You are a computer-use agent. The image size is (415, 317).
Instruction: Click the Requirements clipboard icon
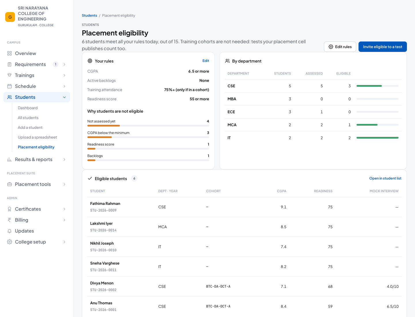coord(10,64)
